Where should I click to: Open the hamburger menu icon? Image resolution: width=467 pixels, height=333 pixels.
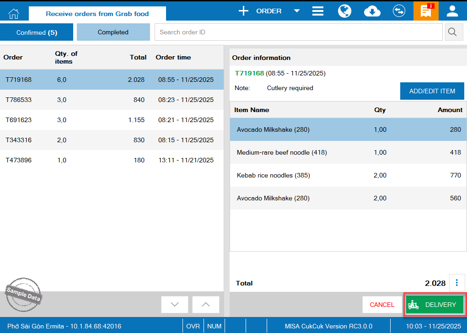318,11
